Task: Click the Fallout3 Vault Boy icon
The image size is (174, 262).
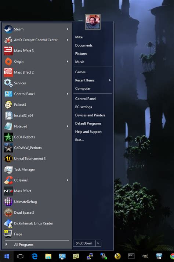Action: coord(8,105)
